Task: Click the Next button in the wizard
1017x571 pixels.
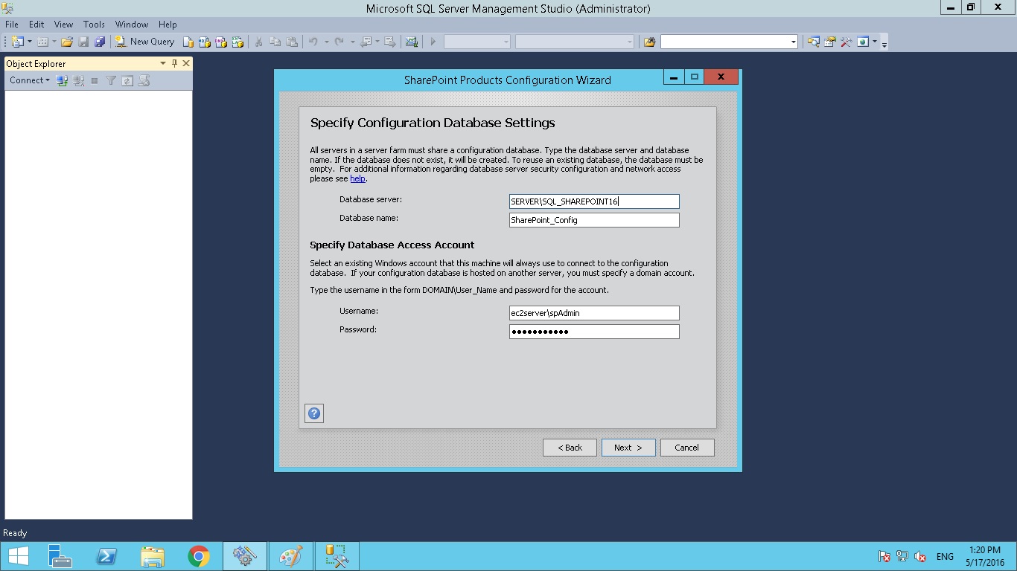Action: (x=628, y=447)
